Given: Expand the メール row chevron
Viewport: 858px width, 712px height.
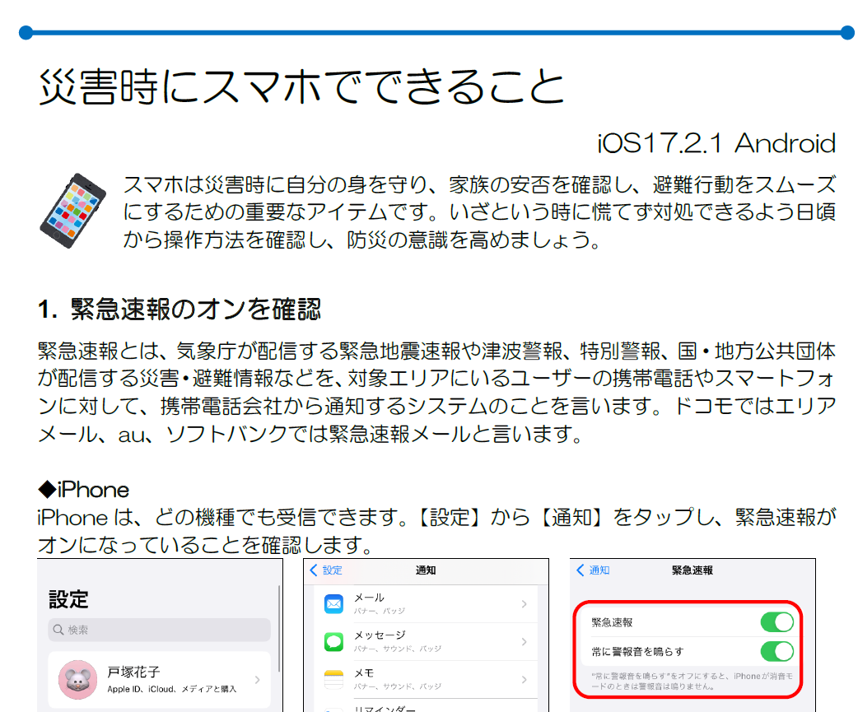Looking at the screenshot, I should pos(525,605).
